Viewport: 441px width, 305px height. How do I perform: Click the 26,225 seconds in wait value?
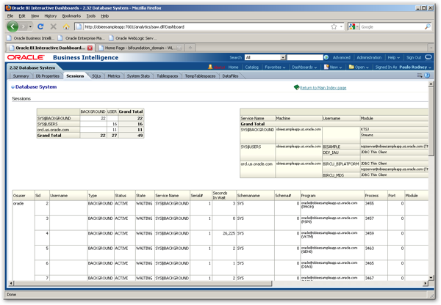(229, 233)
